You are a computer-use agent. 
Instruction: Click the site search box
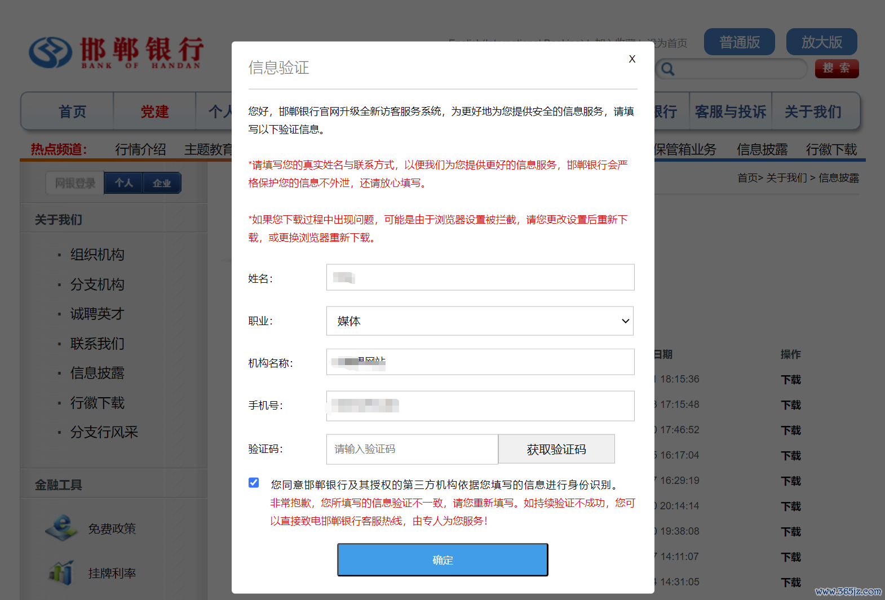[x=731, y=69]
